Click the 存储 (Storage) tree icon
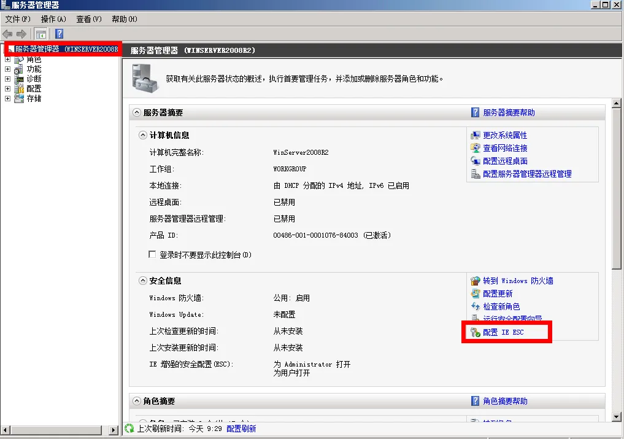The image size is (624, 439). tap(18, 98)
